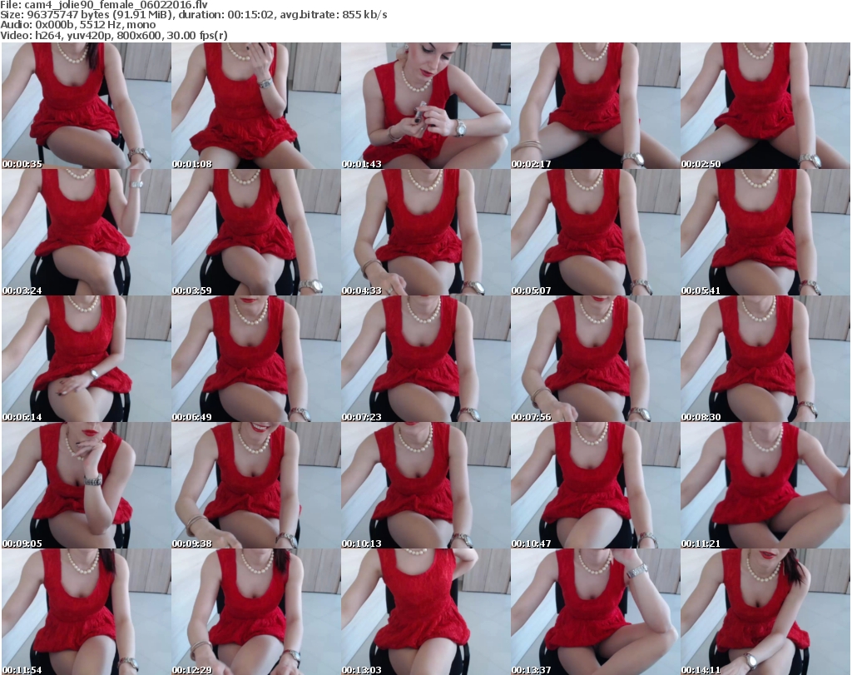852x675 pixels.
Task: Select the thumbnail stamped 00:01:43
Action: click(x=426, y=106)
